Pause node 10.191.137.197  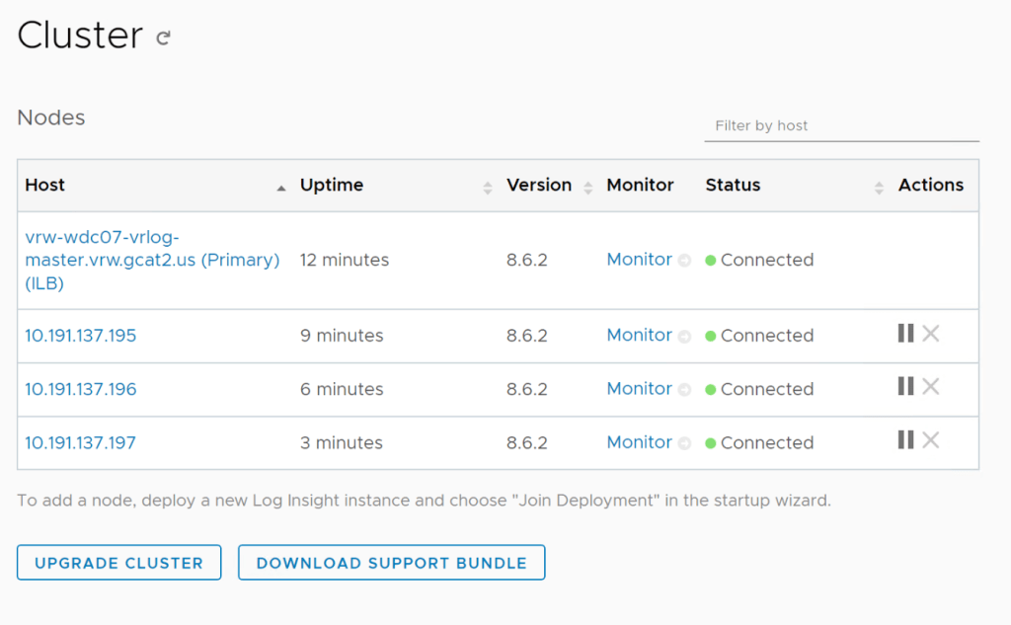tap(905, 440)
